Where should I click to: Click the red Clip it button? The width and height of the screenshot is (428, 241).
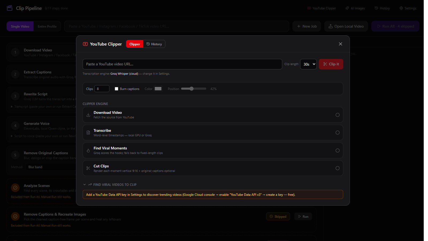point(331,64)
